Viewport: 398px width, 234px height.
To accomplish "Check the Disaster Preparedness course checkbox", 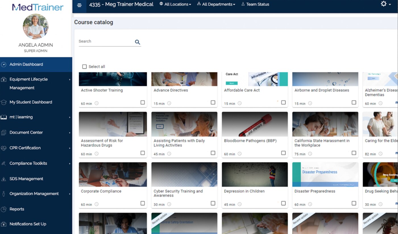I will click(354, 203).
